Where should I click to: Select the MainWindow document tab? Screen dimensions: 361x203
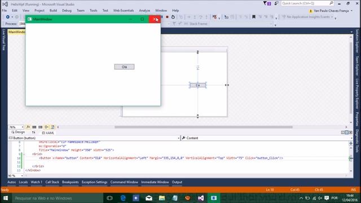point(16,32)
